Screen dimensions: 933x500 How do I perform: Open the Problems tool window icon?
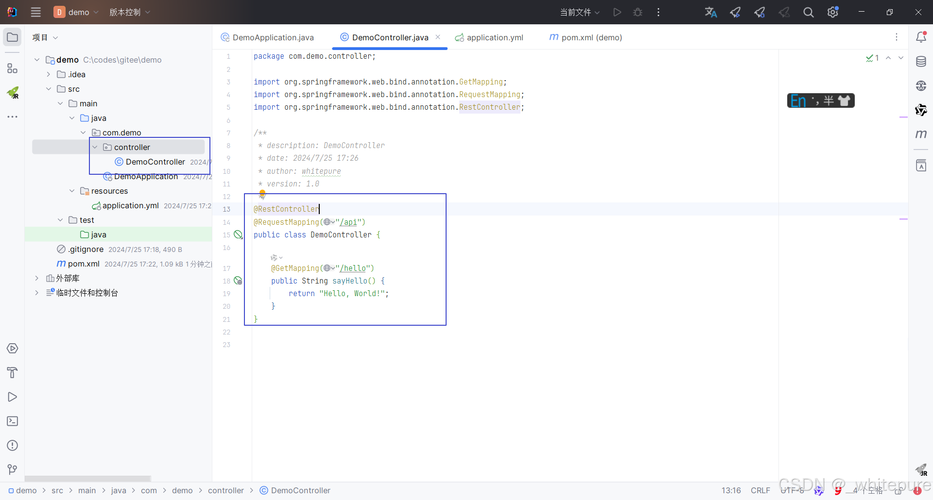[12, 445]
